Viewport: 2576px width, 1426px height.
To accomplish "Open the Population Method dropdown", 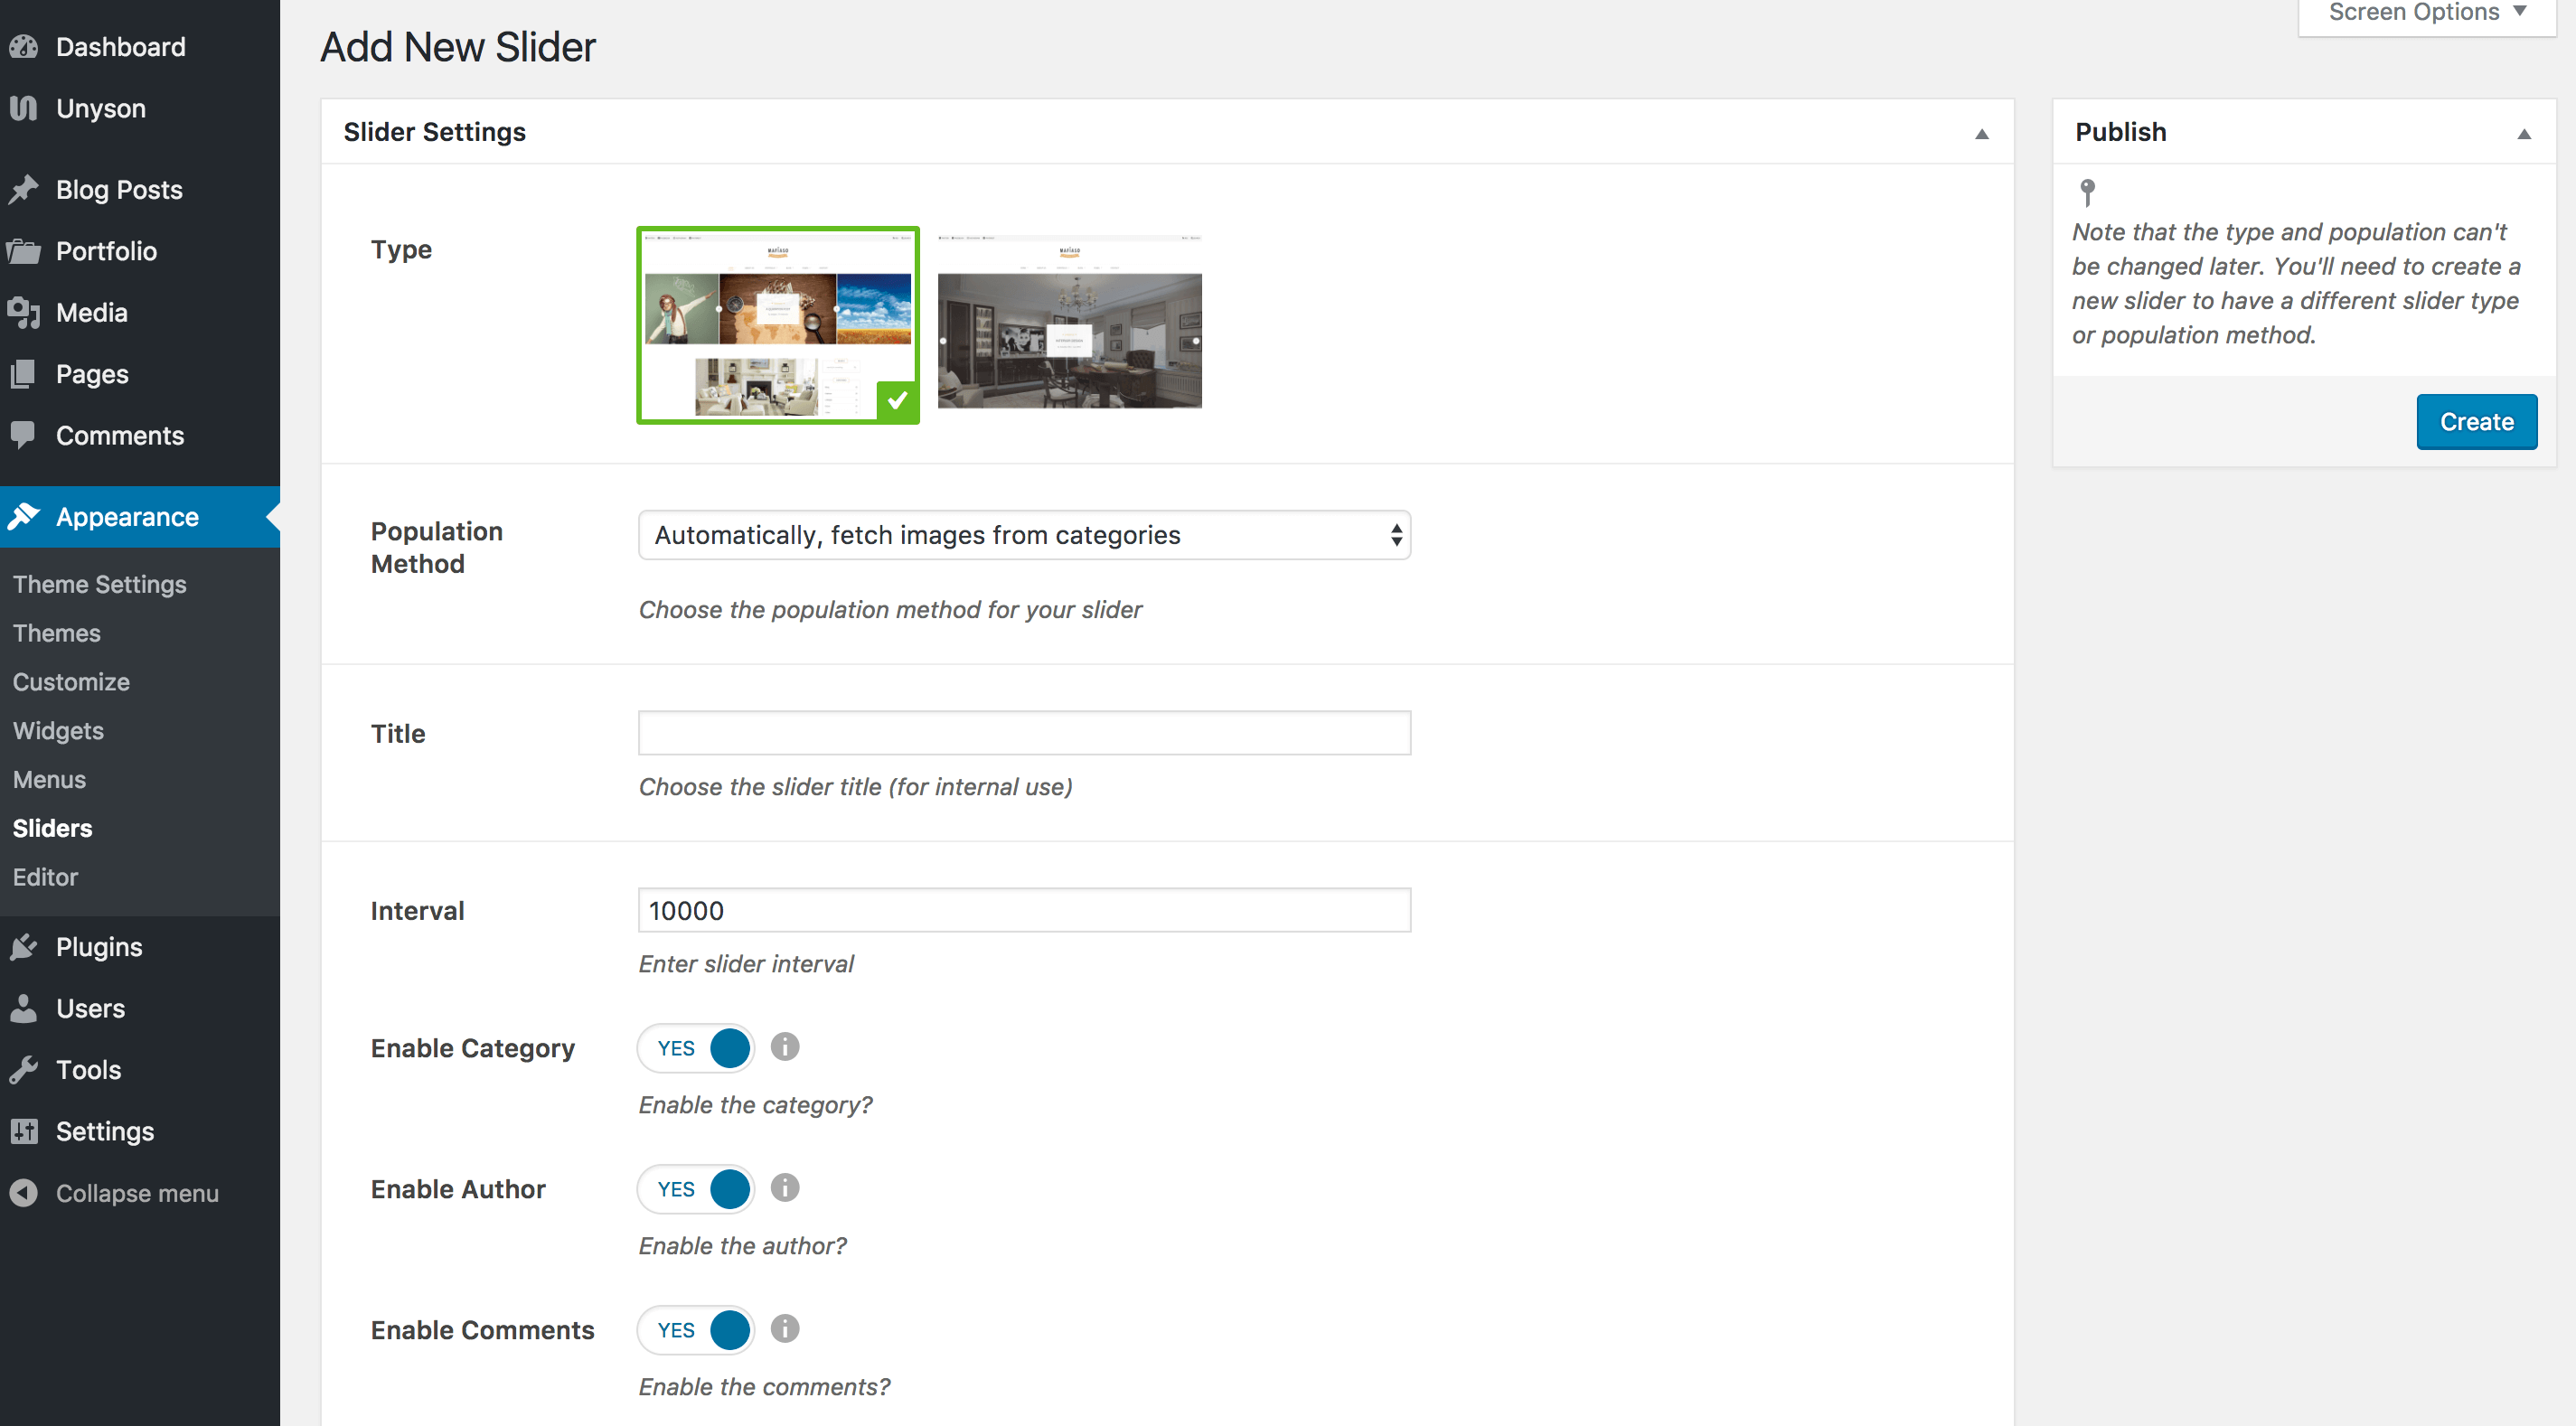I will click(1024, 535).
